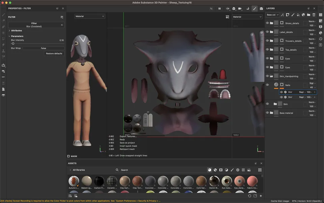
Task: Open the add effect wand icon
Action: pos(282,15)
